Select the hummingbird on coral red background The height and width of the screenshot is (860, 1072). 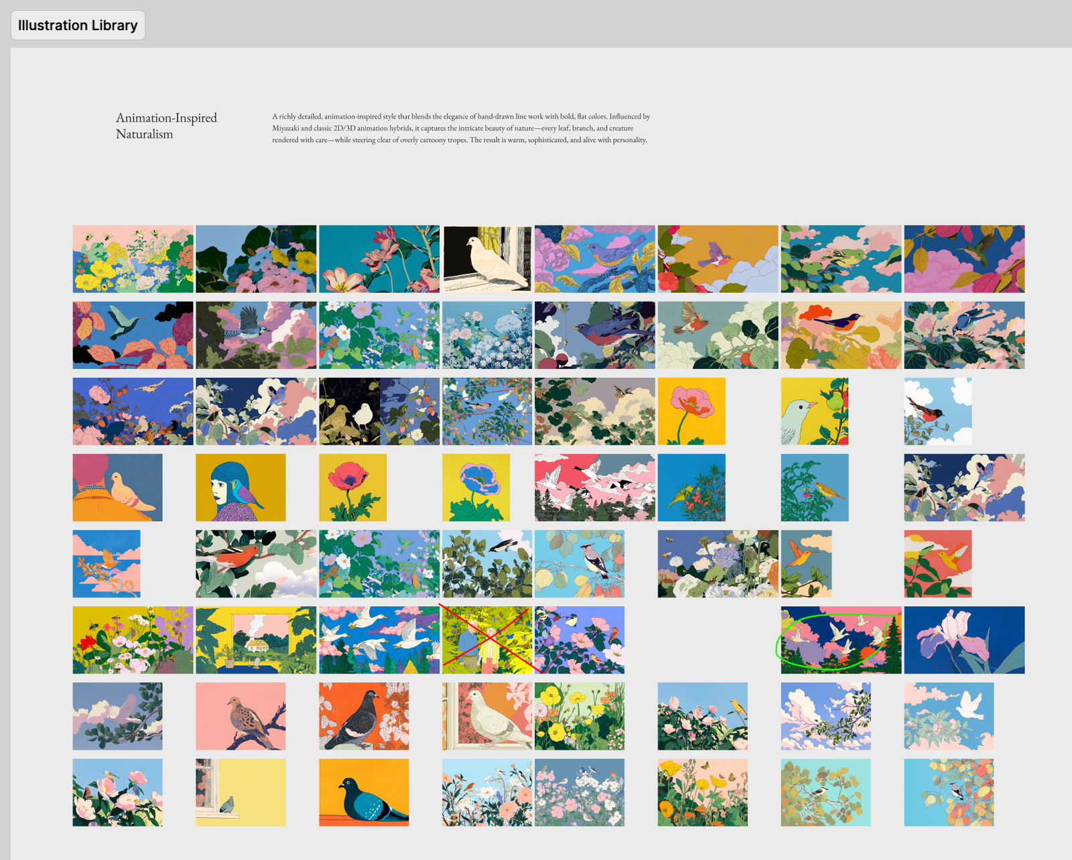click(937, 563)
